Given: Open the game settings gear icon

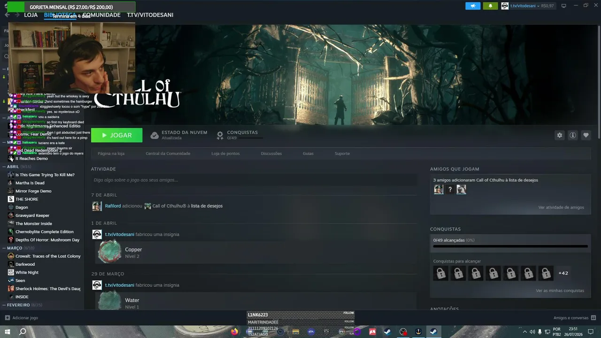Looking at the screenshot, I should 559,135.
